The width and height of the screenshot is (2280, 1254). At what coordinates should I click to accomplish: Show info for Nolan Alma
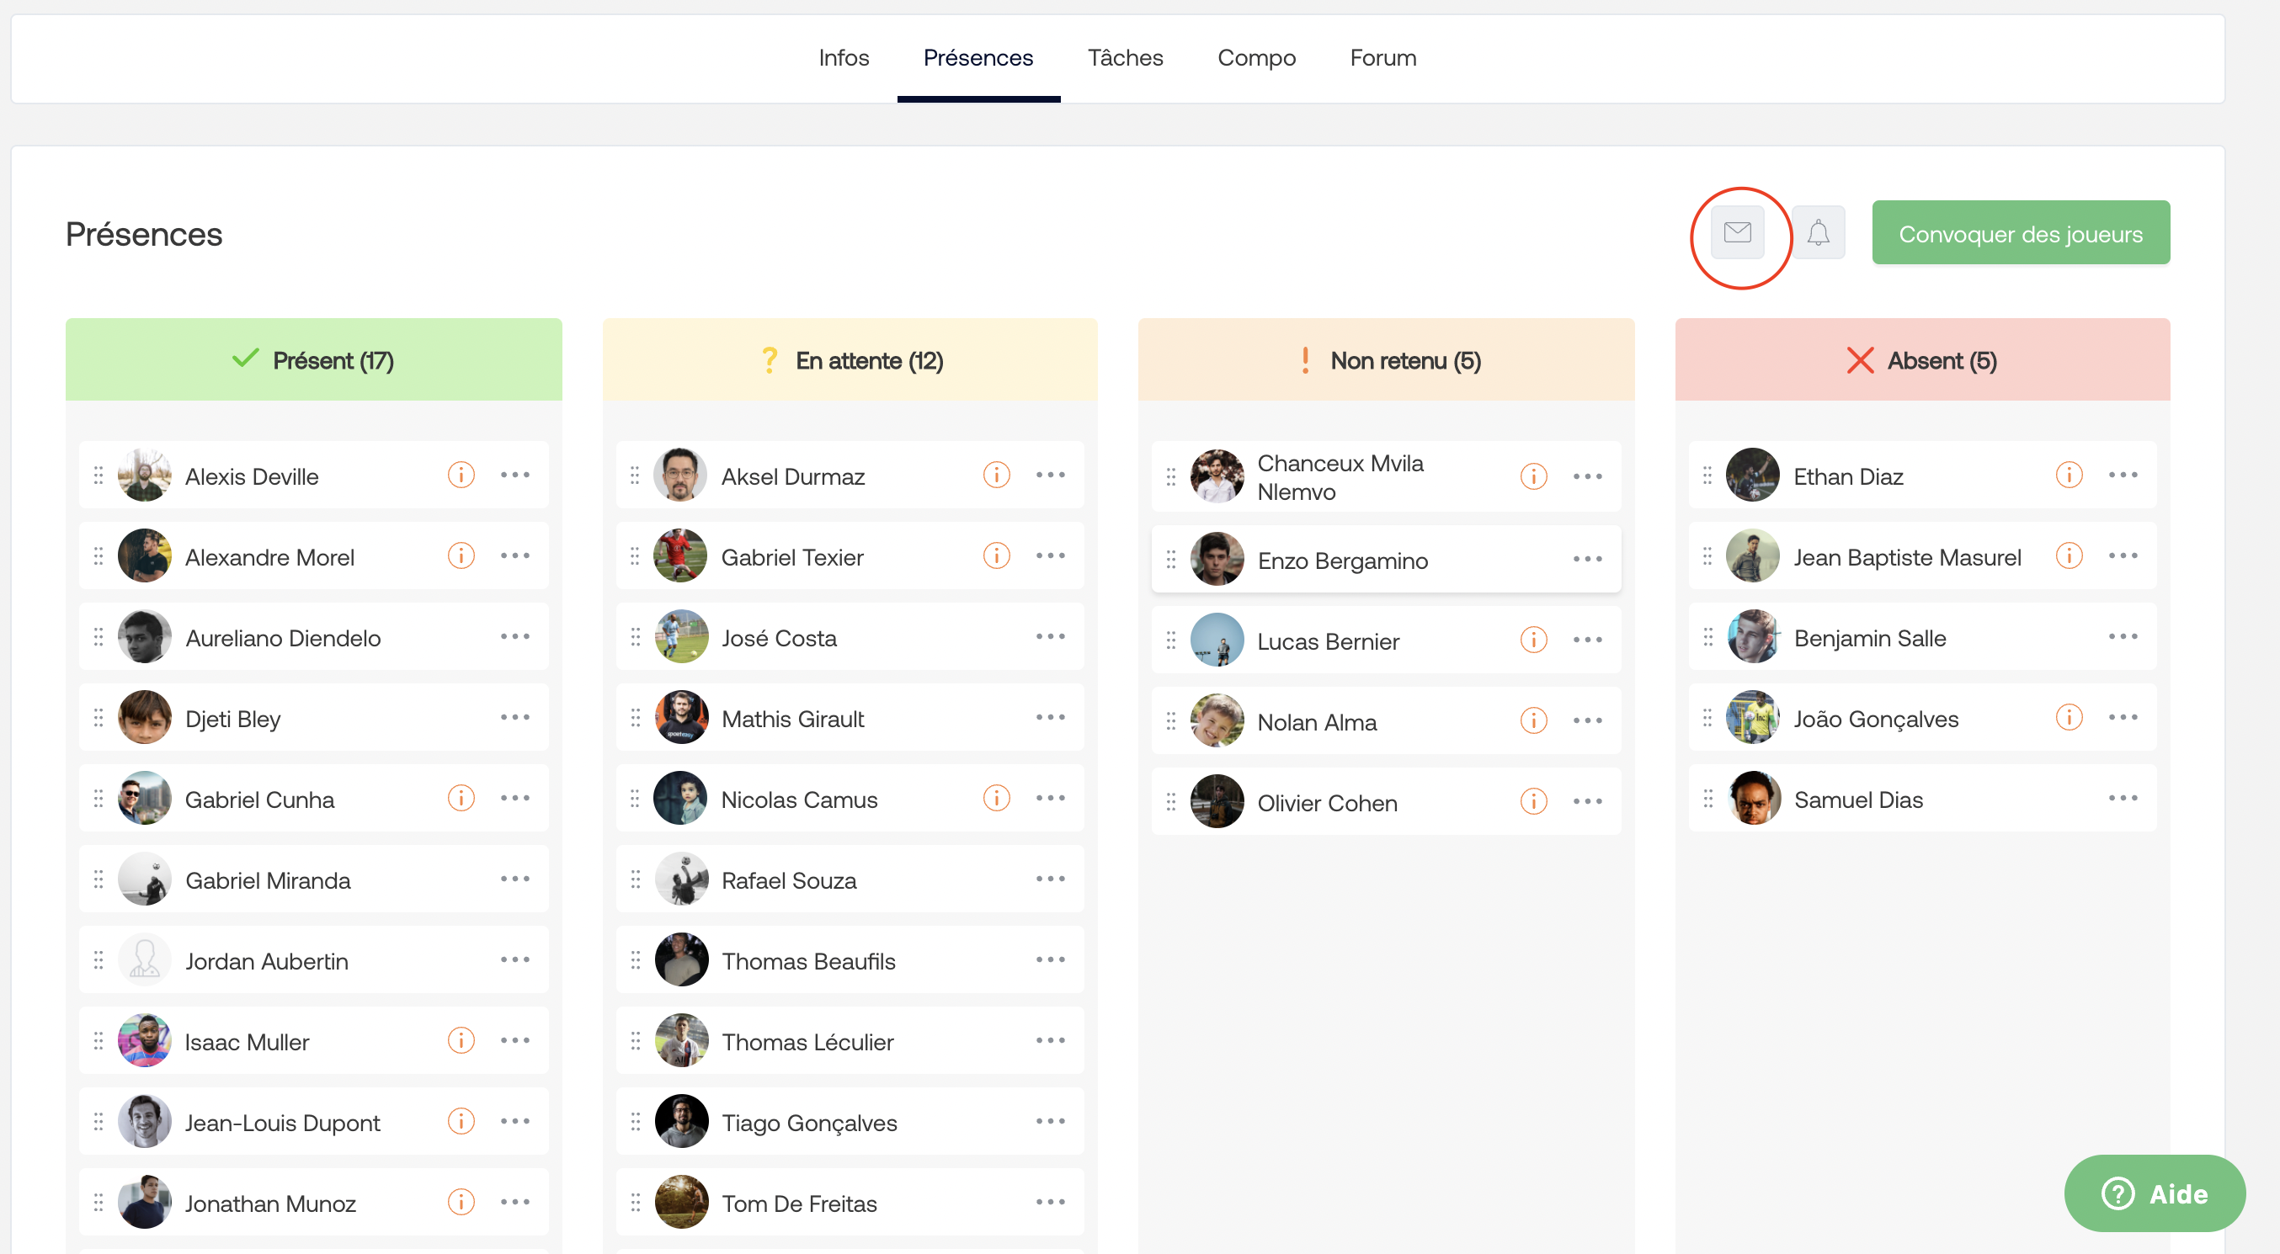click(1534, 720)
